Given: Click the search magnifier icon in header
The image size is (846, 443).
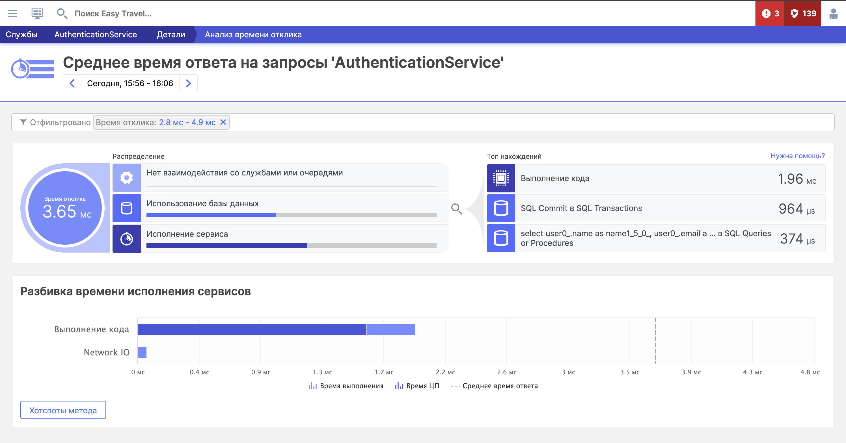Looking at the screenshot, I should point(62,14).
